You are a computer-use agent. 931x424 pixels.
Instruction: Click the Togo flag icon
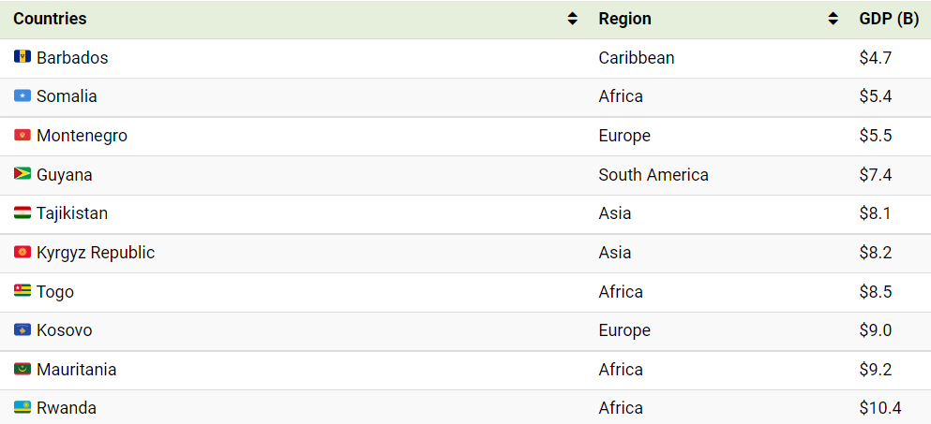click(x=22, y=291)
